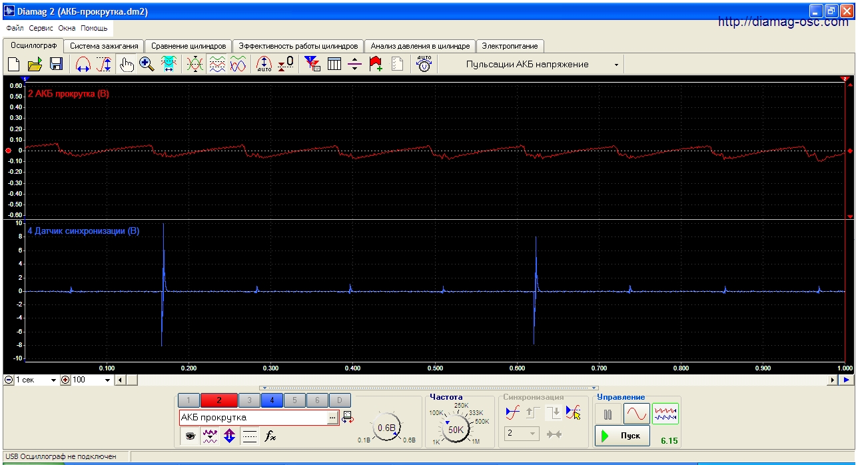Image resolution: width=858 pixels, height=465 pixels.
Task: Open Электропитание tab
Action: (510, 46)
